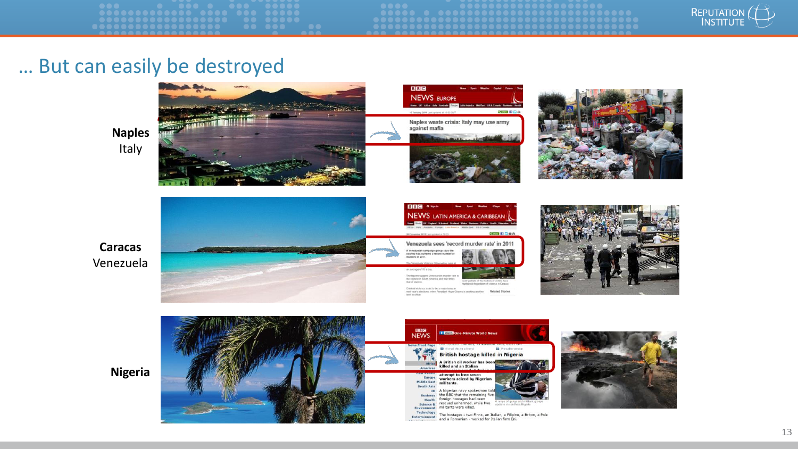The image size is (798, 449).
Task: Select the Caracas turquoise beach photo
Action: click(x=263, y=250)
